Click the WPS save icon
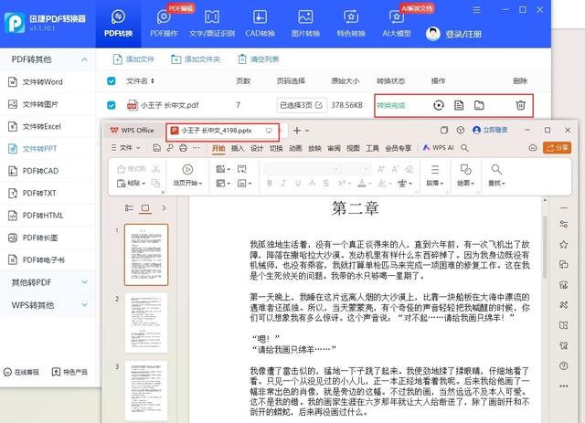The image size is (585, 423). (156, 148)
